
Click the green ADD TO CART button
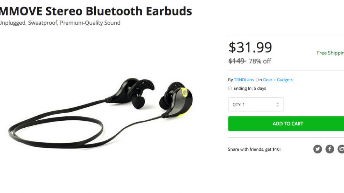pyautogui.click(x=286, y=124)
